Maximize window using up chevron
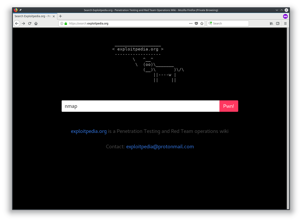This screenshot has width=302, height=222. coord(282,10)
